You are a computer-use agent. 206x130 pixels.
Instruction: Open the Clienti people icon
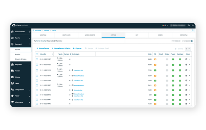tap(13, 83)
